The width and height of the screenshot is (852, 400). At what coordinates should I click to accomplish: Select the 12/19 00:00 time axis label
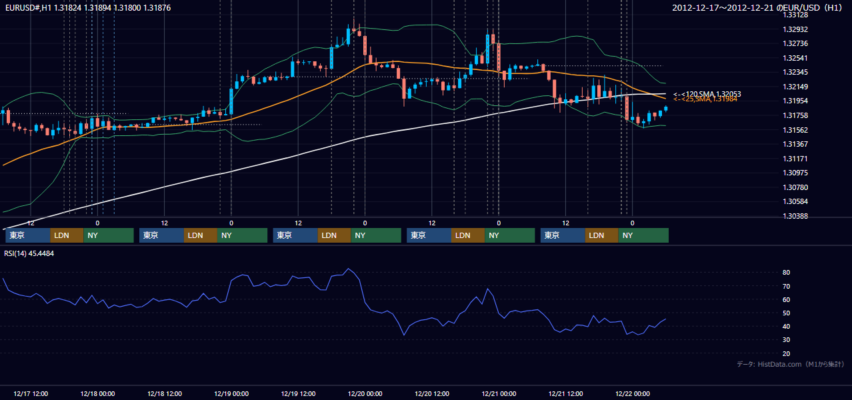(x=231, y=393)
